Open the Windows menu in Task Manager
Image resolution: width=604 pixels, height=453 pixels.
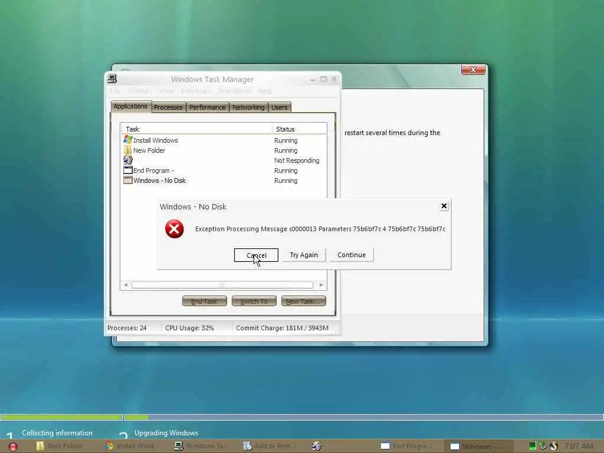point(196,91)
